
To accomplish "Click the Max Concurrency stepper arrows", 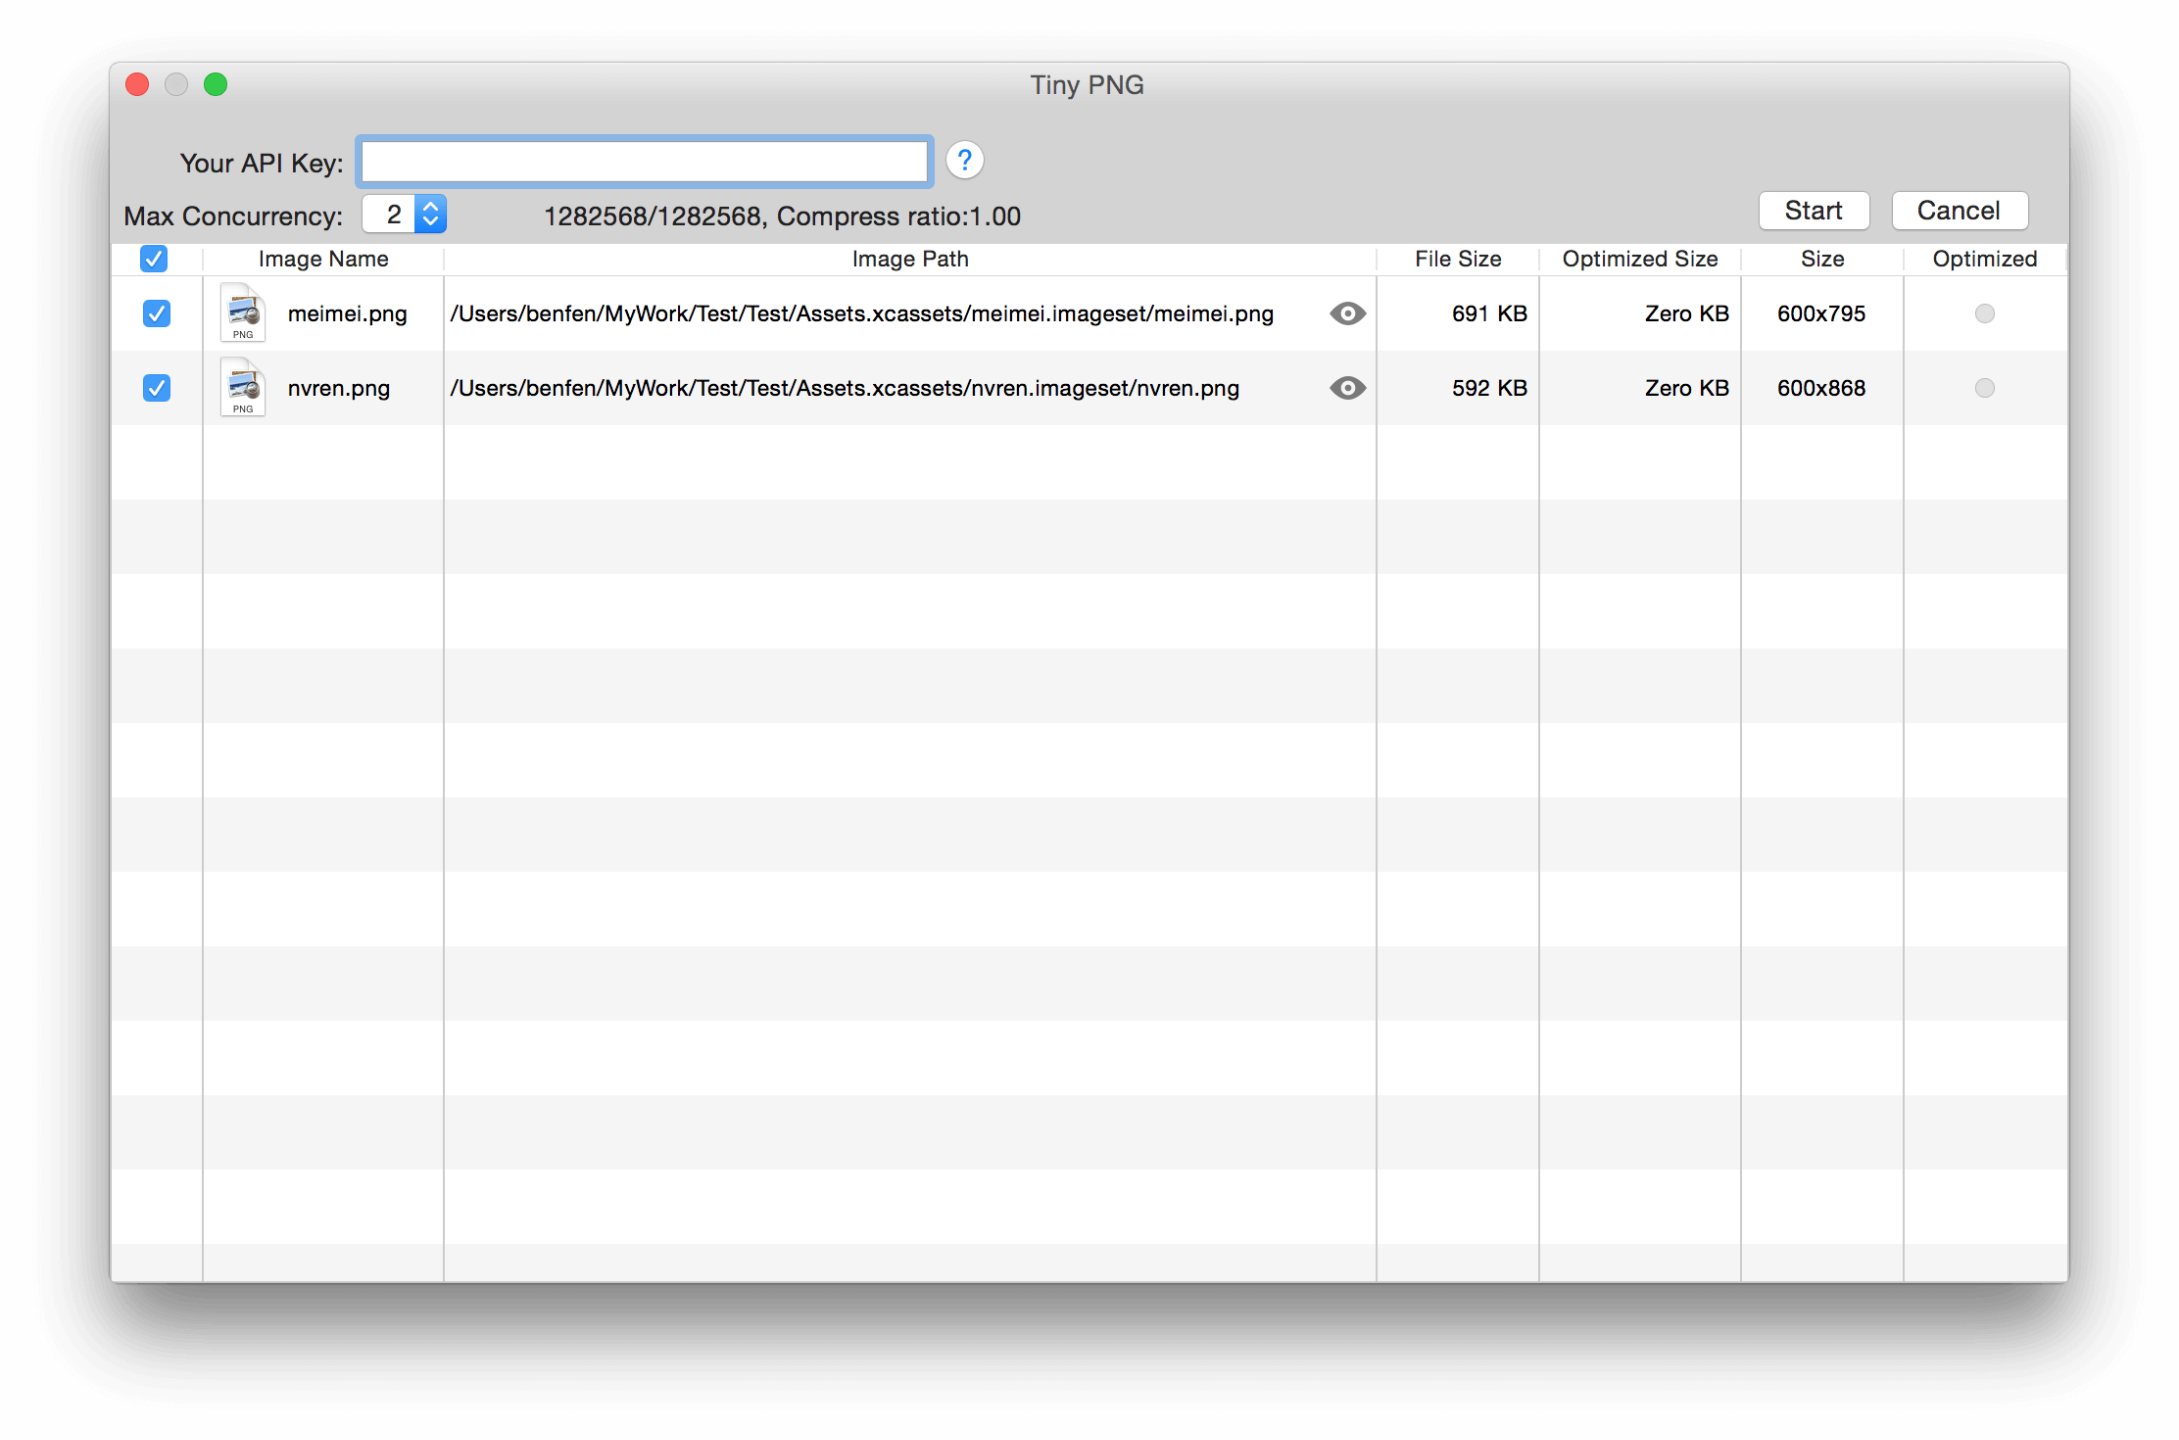I will click(x=430, y=214).
